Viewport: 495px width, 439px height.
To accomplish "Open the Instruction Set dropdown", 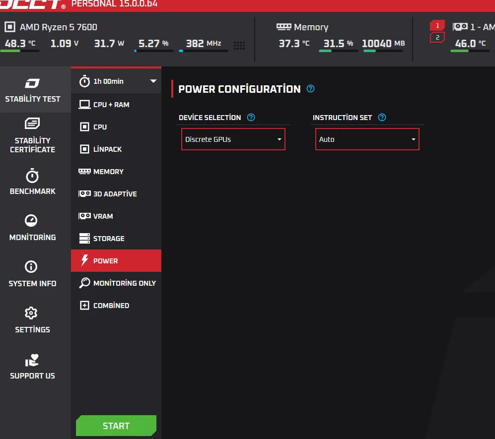I will (367, 139).
